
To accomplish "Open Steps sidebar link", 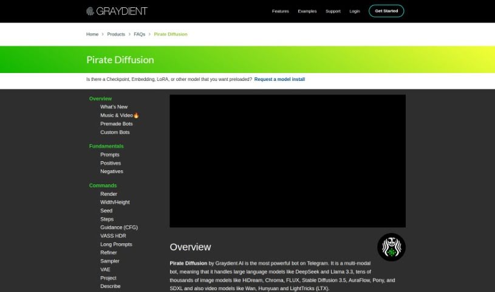I will click(x=107, y=219).
